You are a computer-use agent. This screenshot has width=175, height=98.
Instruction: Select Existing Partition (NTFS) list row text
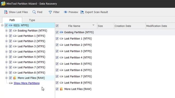click(79, 32)
